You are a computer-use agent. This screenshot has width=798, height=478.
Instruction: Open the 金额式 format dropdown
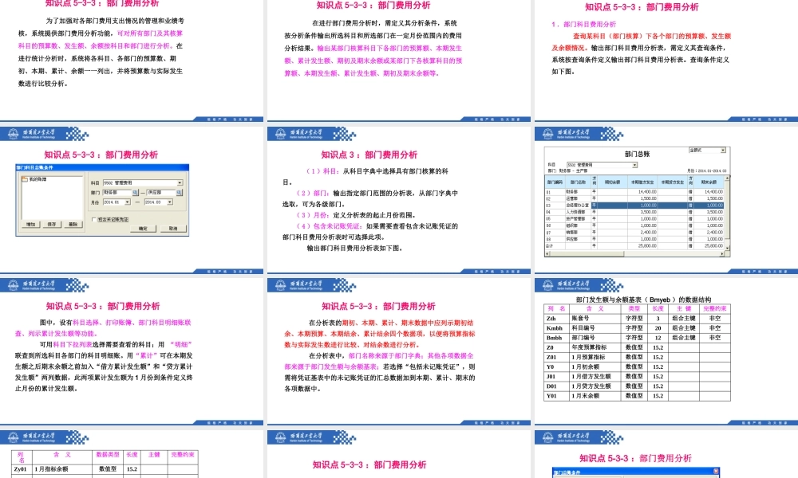click(725, 150)
